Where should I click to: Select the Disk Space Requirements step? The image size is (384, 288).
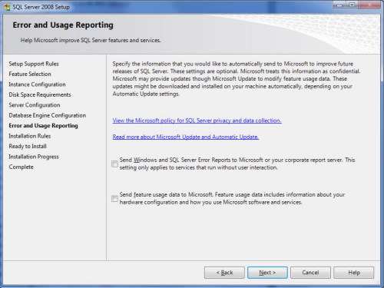tap(40, 94)
